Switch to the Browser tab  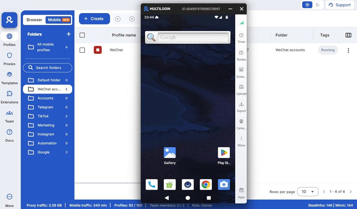35,20
